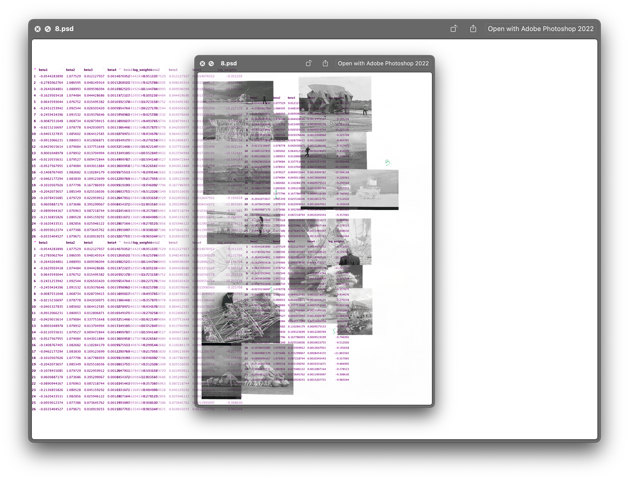Click the beta2 column header in the top-left table
This screenshot has width=629, height=480.
(x=70, y=70)
